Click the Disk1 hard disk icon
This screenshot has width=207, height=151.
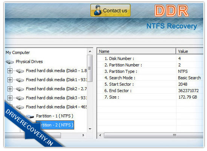pyautogui.click(x=20, y=80)
